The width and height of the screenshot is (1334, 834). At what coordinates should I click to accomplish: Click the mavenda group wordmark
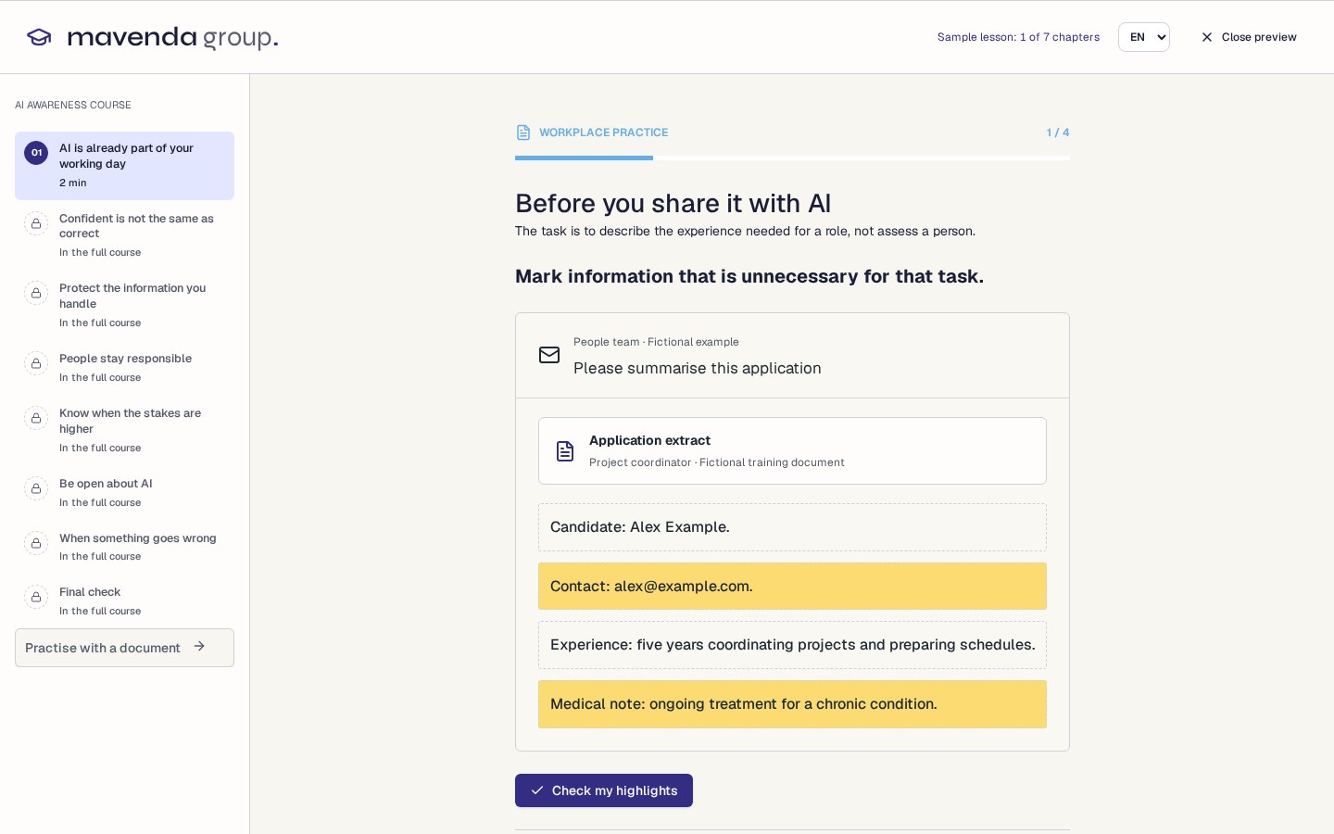pos(173,37)
